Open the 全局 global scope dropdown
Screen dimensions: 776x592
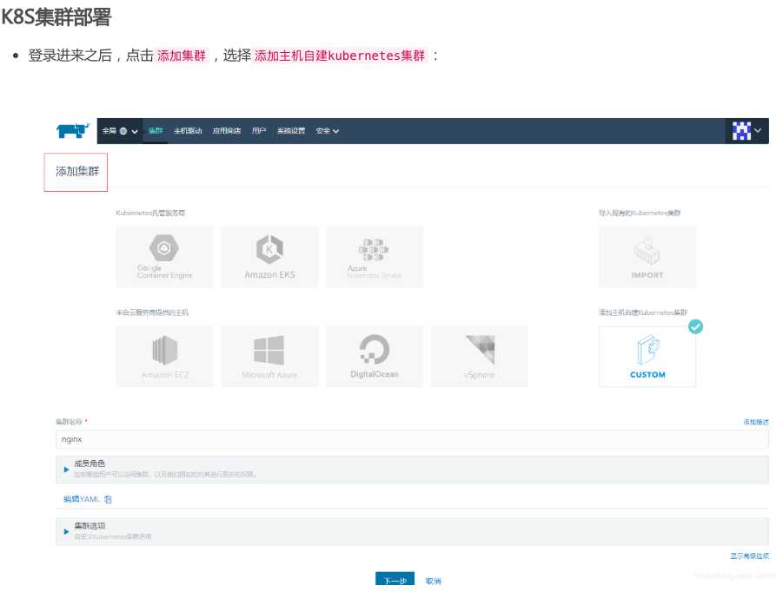120,131
